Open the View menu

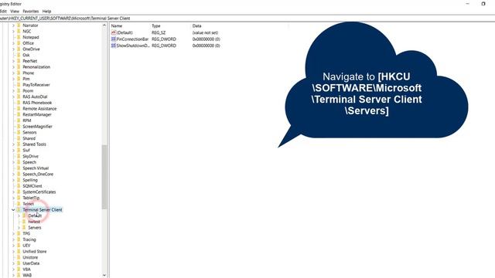[15, 11]
